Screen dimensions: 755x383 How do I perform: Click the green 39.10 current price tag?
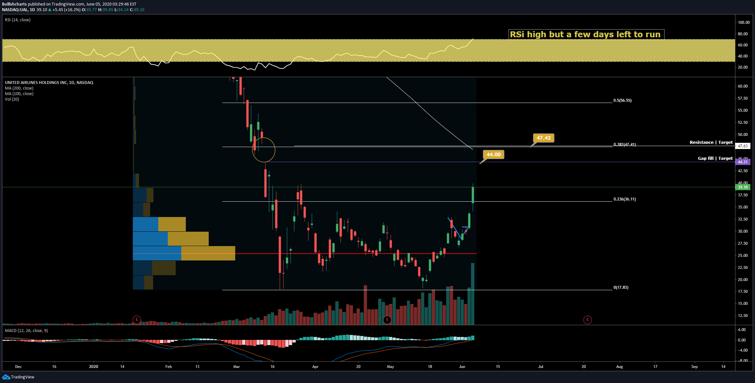[743, 187]
